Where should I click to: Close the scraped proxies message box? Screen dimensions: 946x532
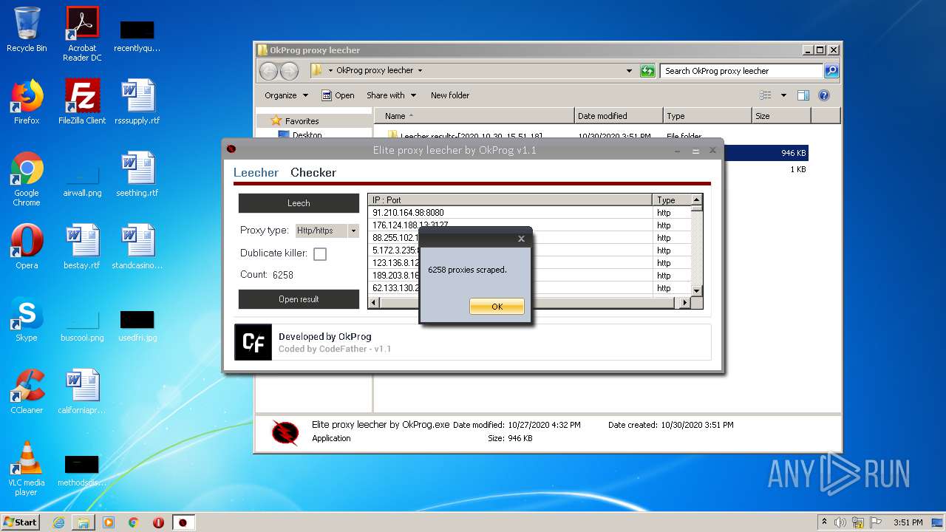(521, 239)
